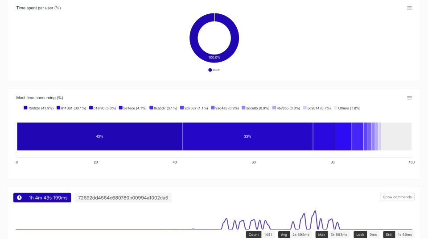Click the 33% bar segment
The image size is (428, 239).
[x=247, y=136]
